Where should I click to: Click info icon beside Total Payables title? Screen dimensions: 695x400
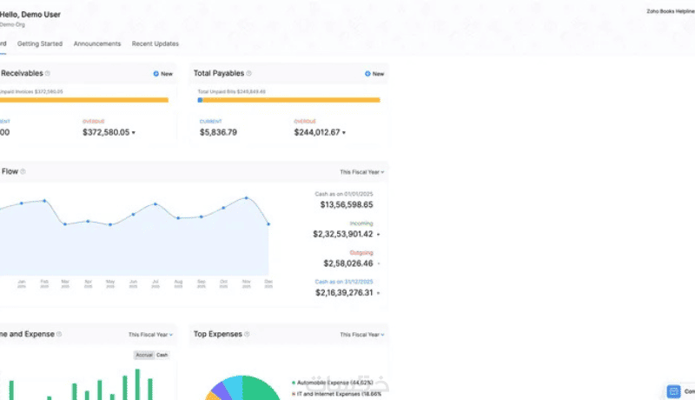(x=248, y=73)
